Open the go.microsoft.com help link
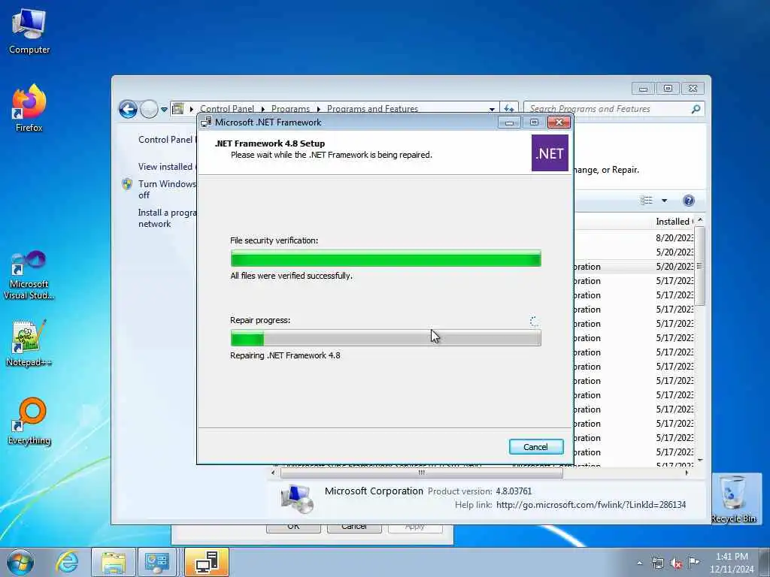 click(x=591, y=504)
